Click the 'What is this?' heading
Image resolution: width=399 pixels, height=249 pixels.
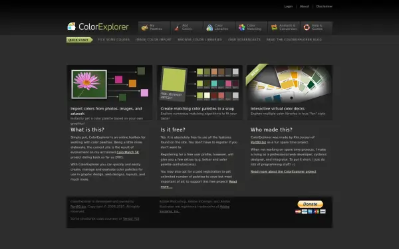point(87,129)
